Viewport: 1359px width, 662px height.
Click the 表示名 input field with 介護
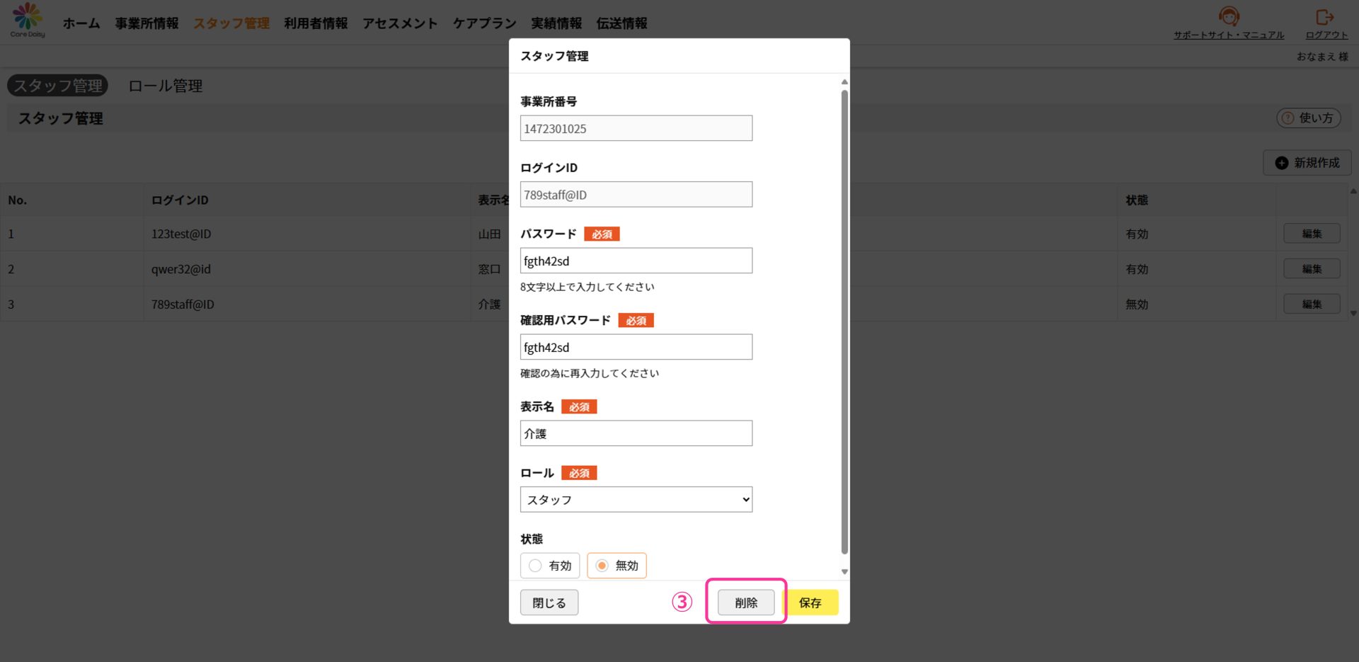pyautogui.click(x=636, y=433)
